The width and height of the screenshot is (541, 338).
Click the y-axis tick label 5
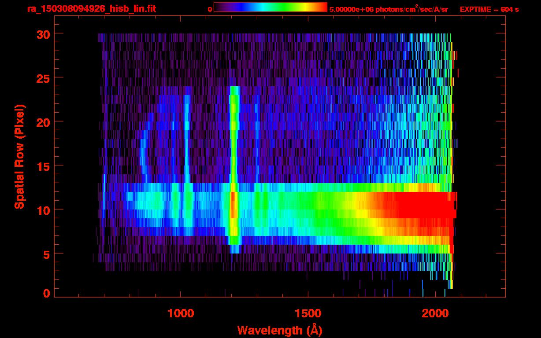coord(47,254)
